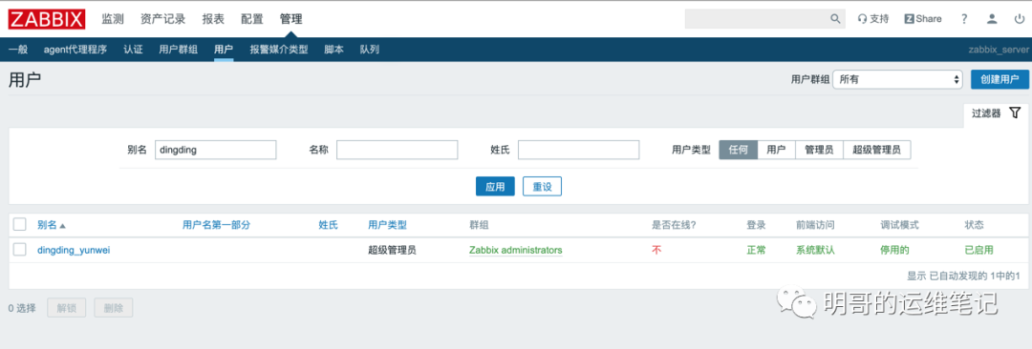The image size is (1032, 349).
Task: Open the help question mark icon
Action: point(964,19)
